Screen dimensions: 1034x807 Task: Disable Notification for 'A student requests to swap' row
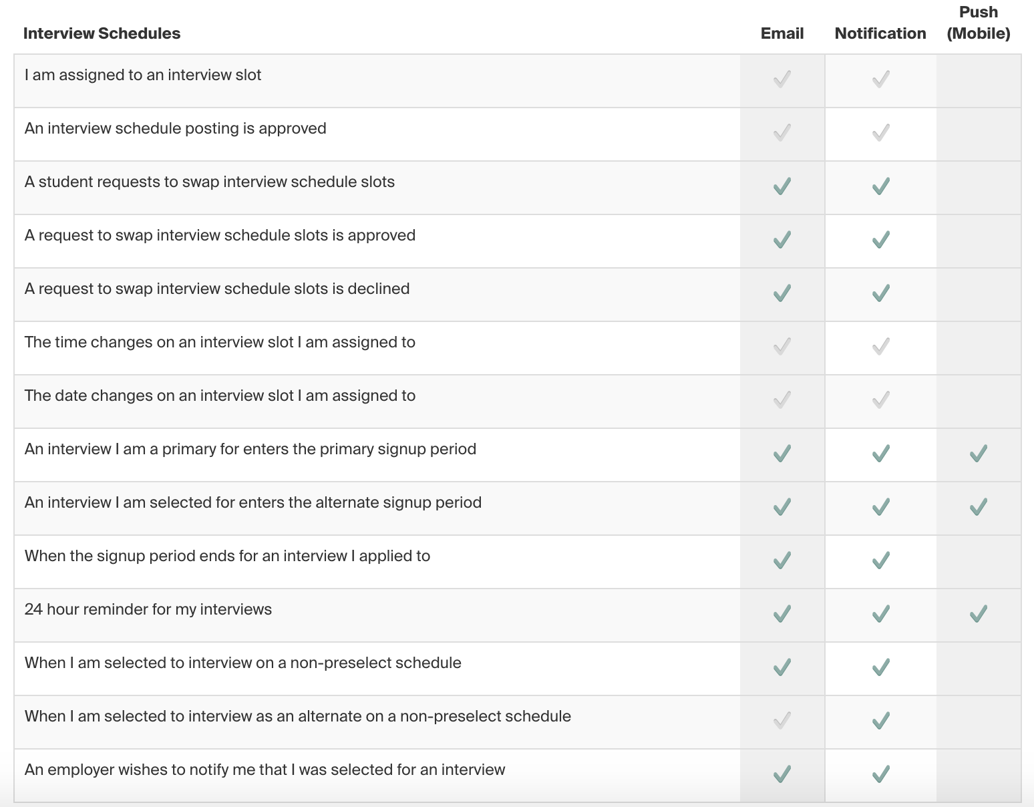881,186
